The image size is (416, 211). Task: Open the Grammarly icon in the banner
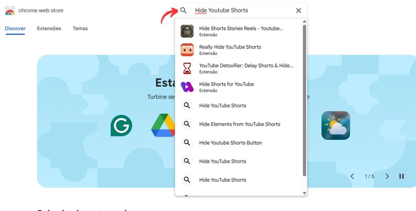pyautogui.click(x=121, y=126)
